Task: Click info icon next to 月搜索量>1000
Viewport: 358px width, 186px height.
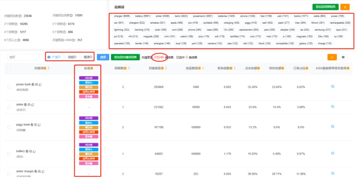Action: point(73,40)
